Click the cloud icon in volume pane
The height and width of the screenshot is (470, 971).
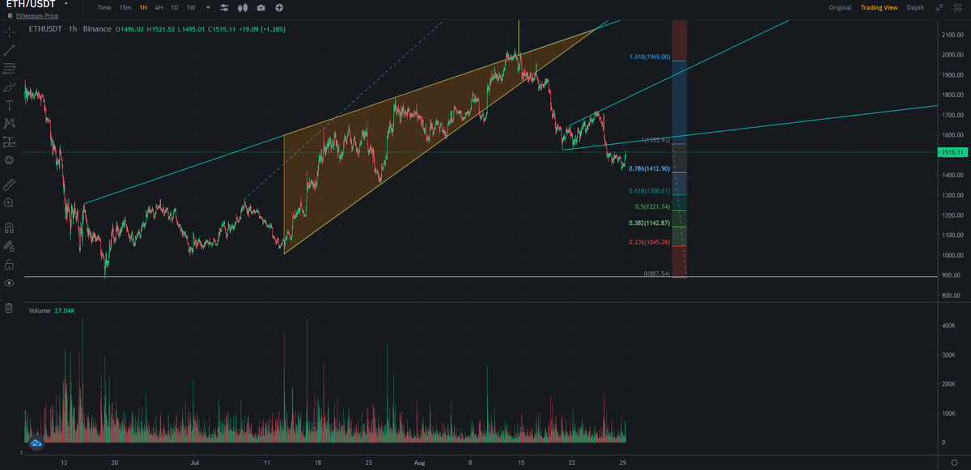tap(36, 442)
